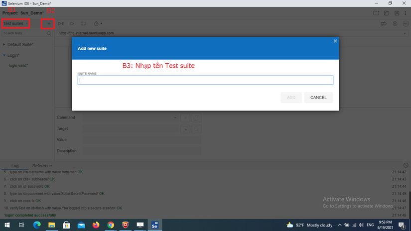Image resolution: width=411 pixels, height=231 pixels.
Task: Collapse the Login suite node
Action: pos(4,55)
